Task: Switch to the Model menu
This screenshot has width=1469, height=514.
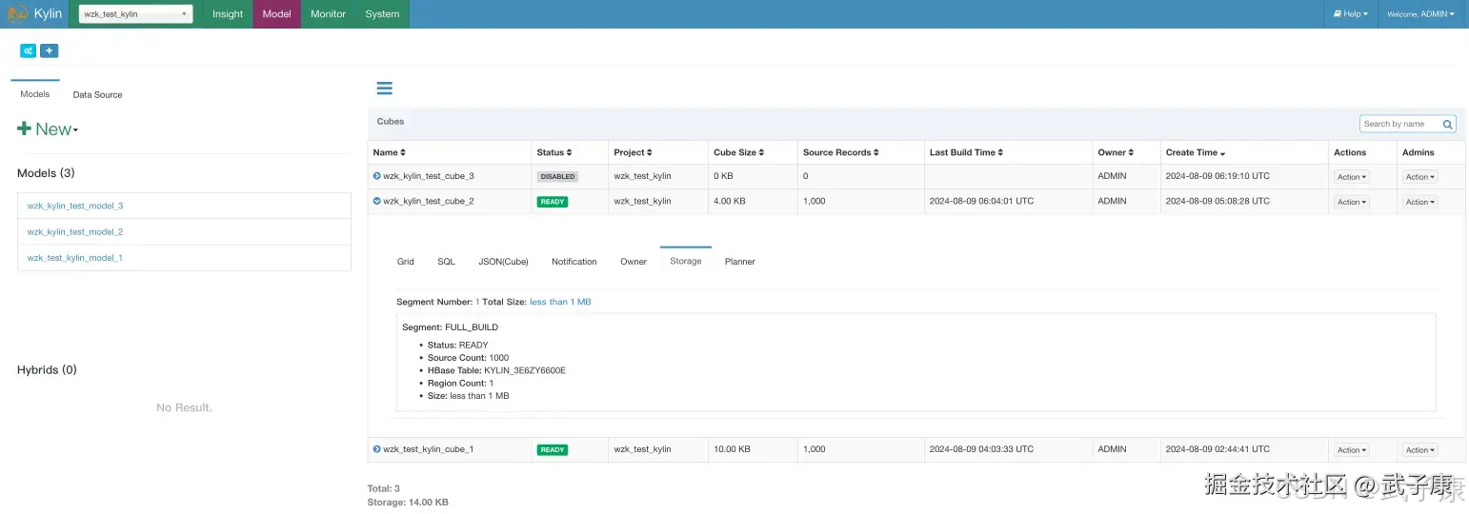Action: (x=277, y=14)
